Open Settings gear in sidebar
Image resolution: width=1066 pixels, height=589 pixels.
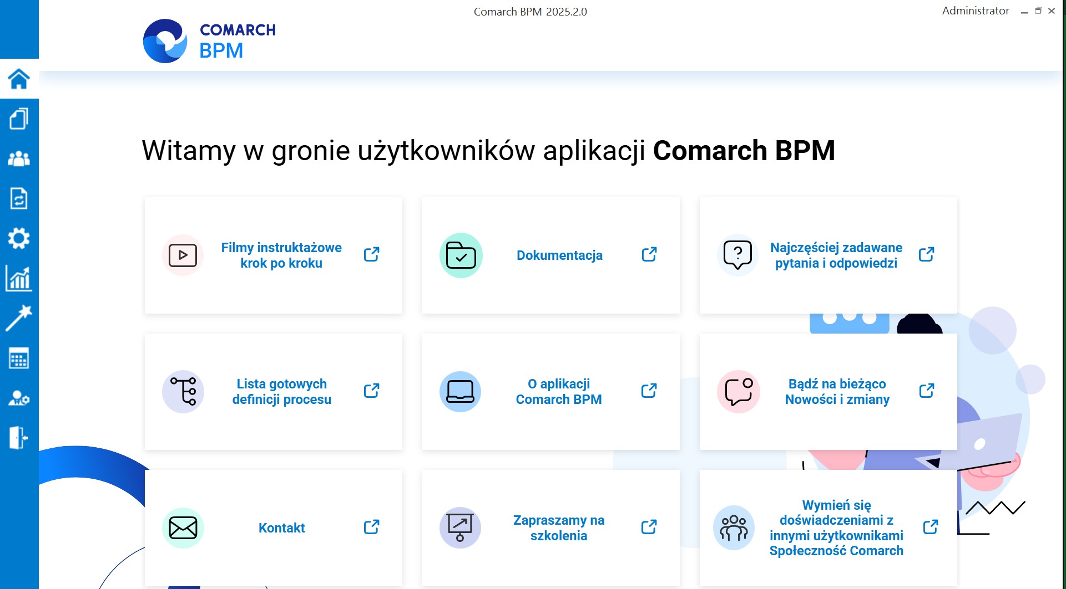(x=19, y=238)
